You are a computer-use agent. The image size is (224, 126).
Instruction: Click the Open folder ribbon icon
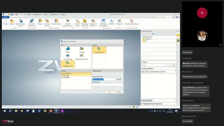pos(12,21)
